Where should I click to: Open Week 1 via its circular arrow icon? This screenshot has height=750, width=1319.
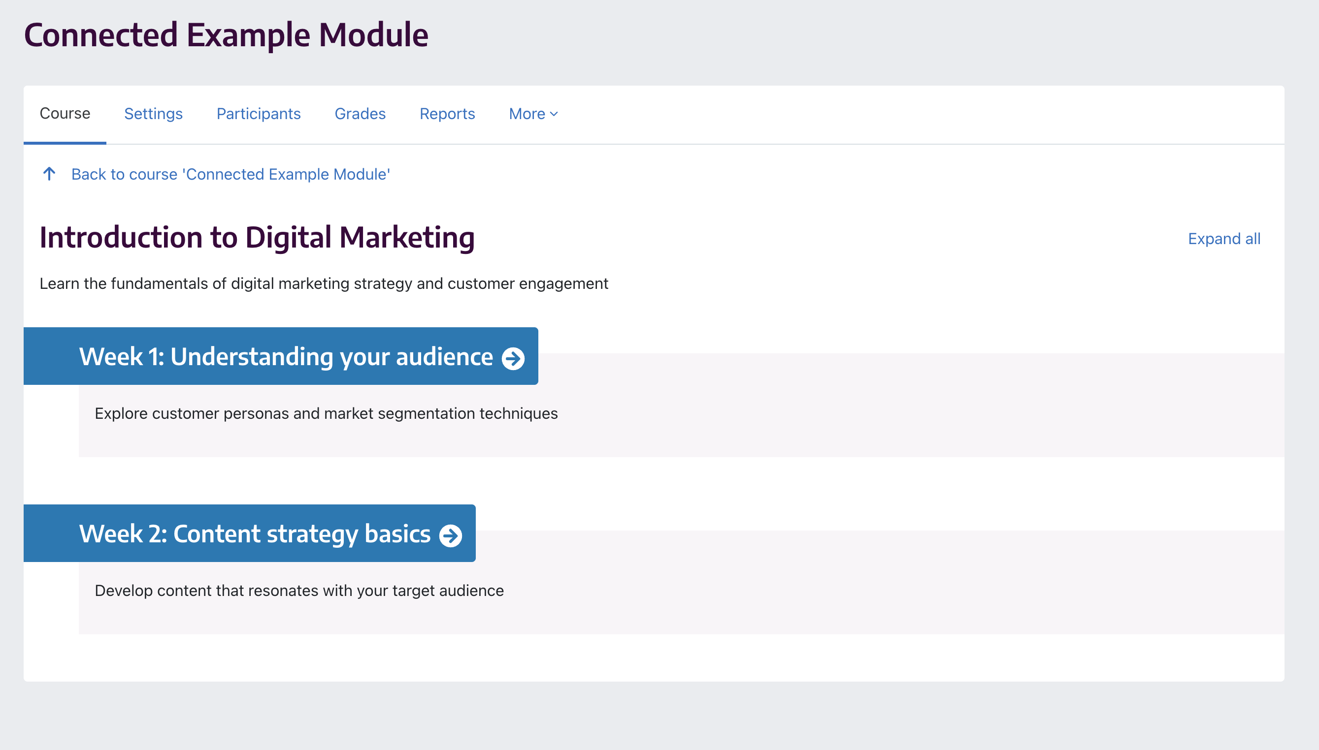click(513, 356)
